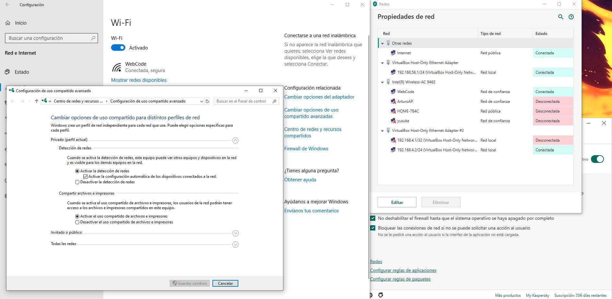Sort by the Estado column header
This screenshot has height=299, width=612.
(553, 33)
